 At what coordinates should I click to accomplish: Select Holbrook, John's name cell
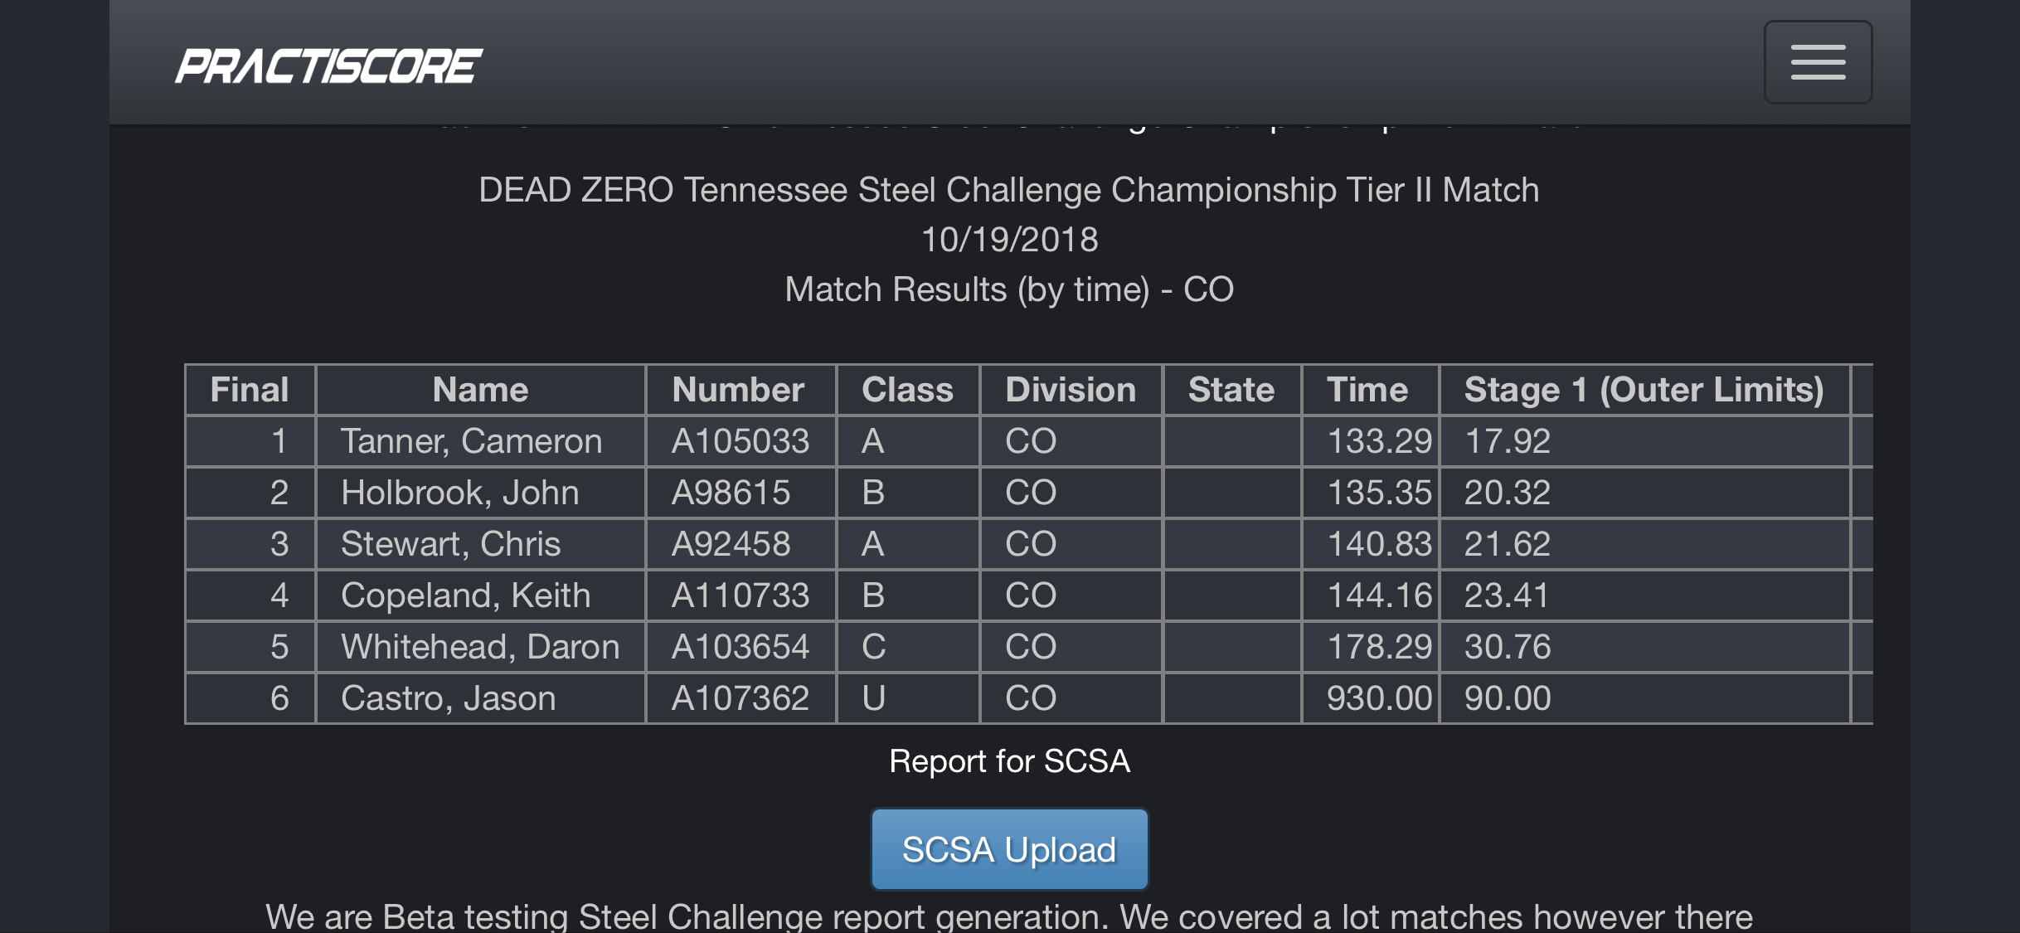pos(459,493)
